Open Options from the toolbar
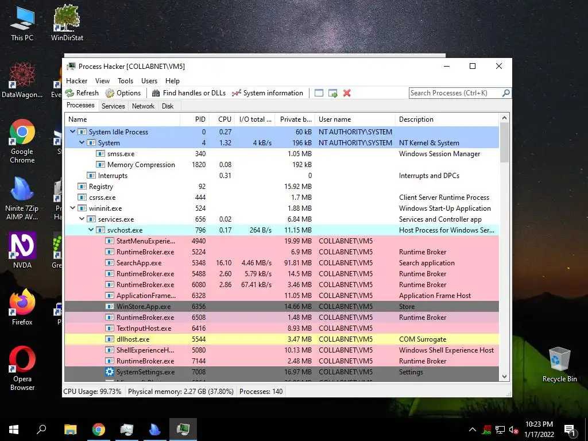The height and width of the screenshot is (441, 588). (123, 93)
